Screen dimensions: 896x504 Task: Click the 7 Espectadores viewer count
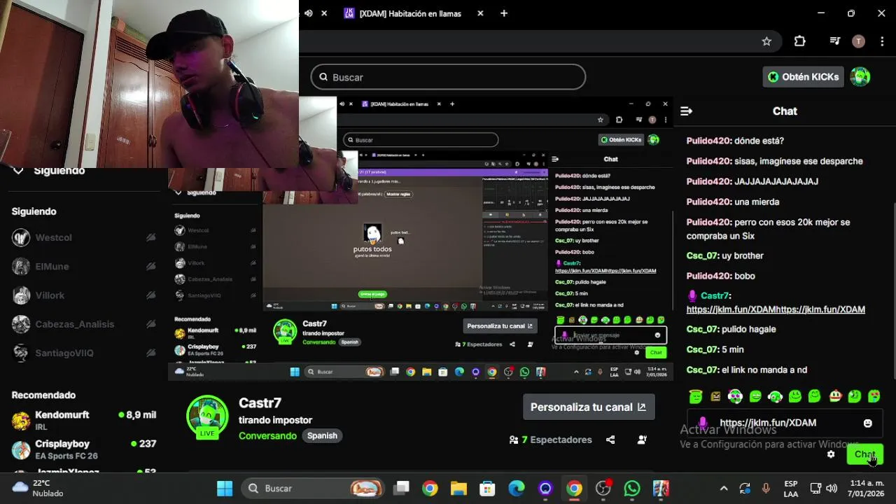(x=550, y=440)
